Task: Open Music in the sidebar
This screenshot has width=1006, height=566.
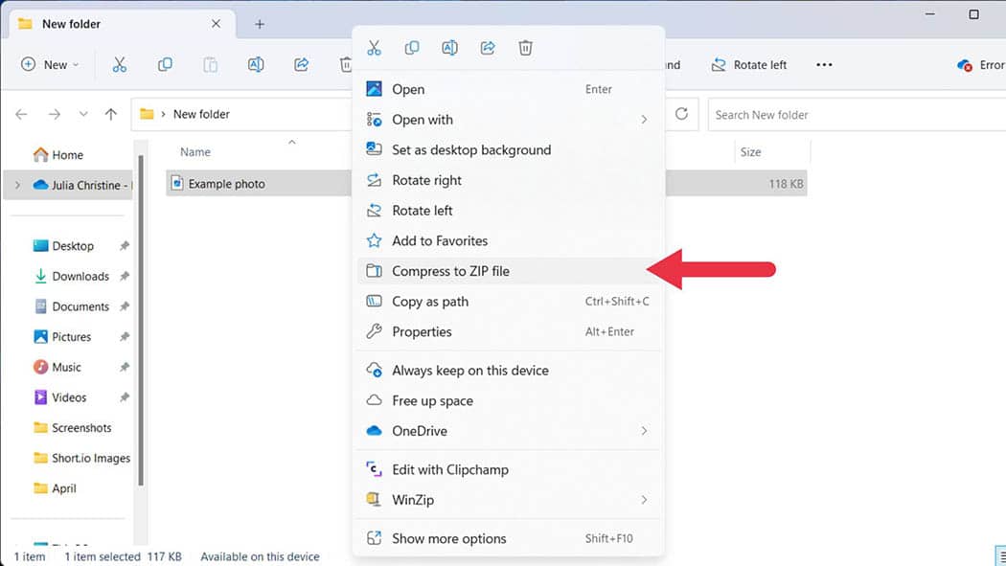Action: point(57,367)
